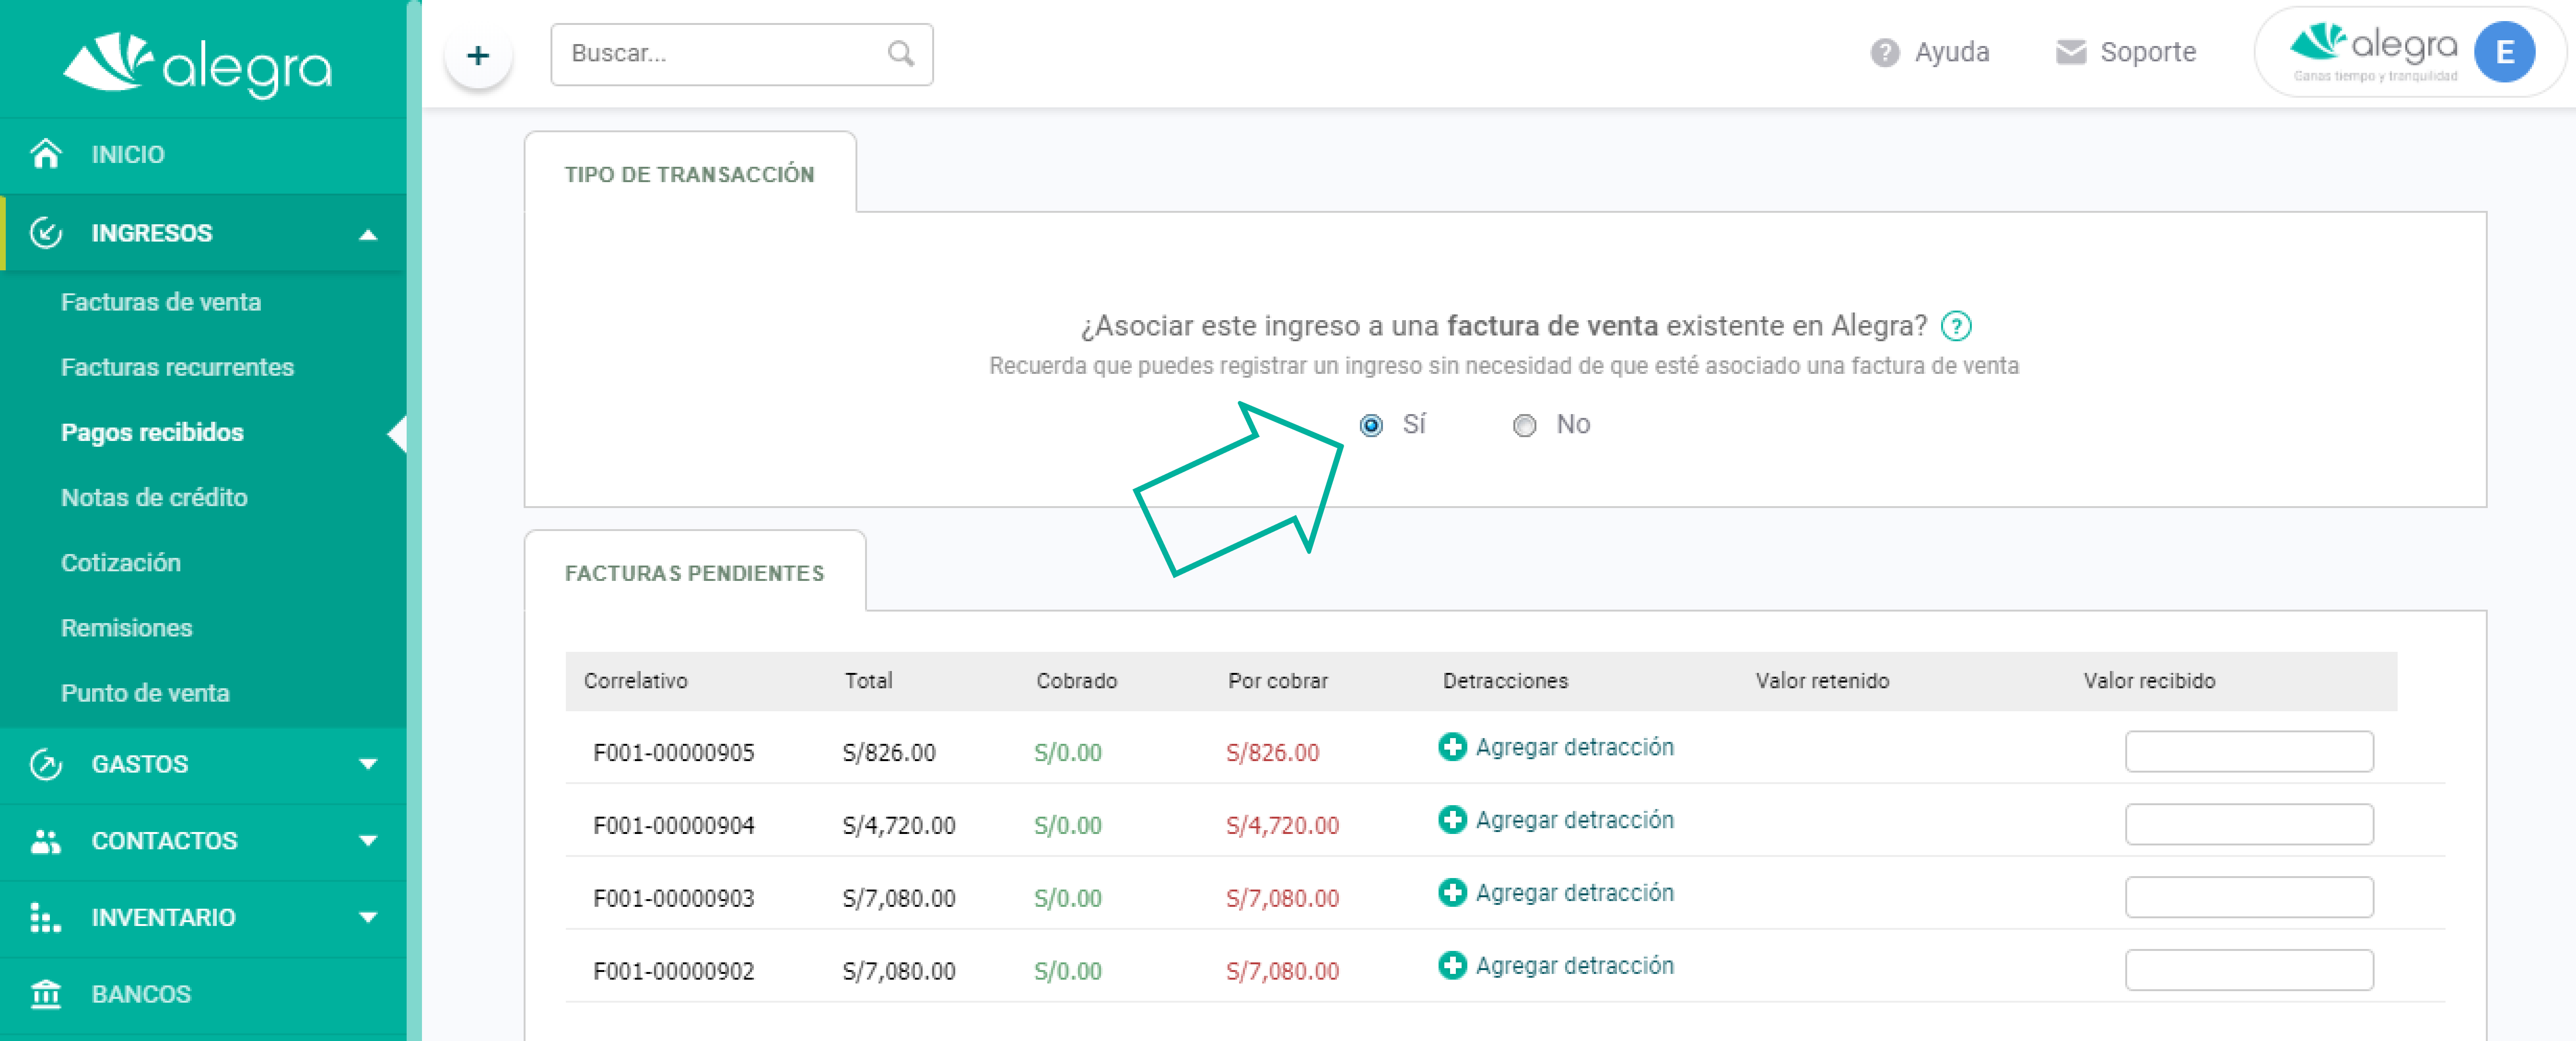Open the user avatar E

pyautogui.click(x=2504, y=52)
